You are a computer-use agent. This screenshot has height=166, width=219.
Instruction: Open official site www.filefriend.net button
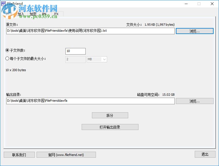tap(66, 155)
